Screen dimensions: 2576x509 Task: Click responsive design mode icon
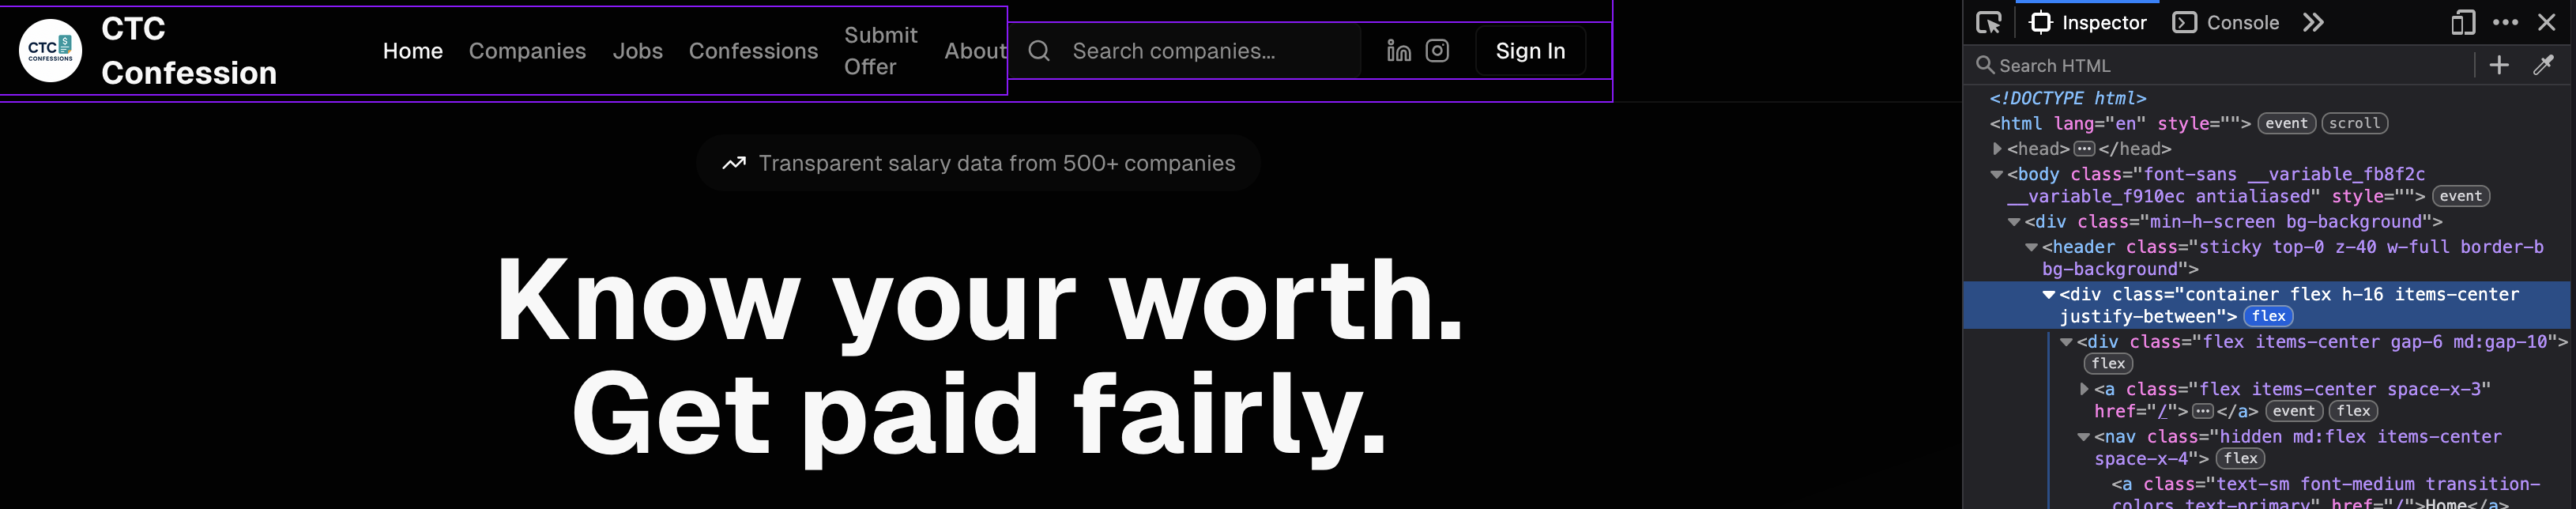(x=2462, y=23)
